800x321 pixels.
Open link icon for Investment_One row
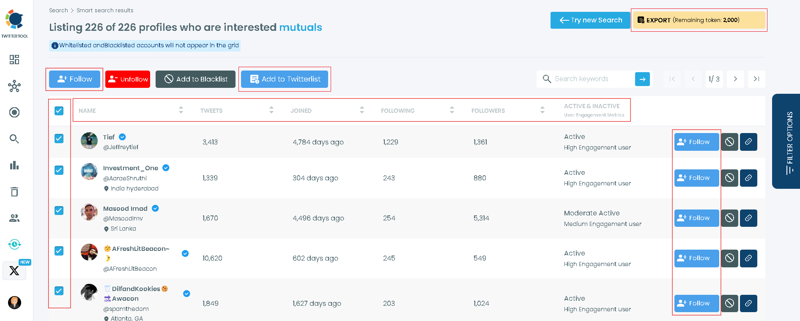pos(748,178)
